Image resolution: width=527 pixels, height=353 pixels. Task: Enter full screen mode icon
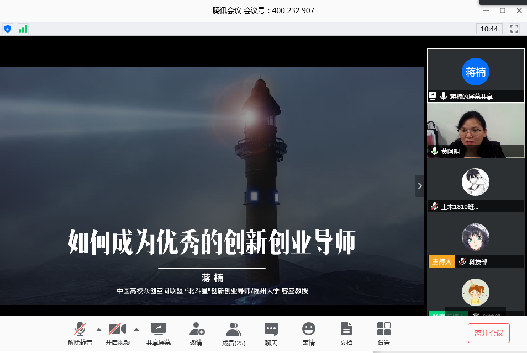click(x=514, y=29)
